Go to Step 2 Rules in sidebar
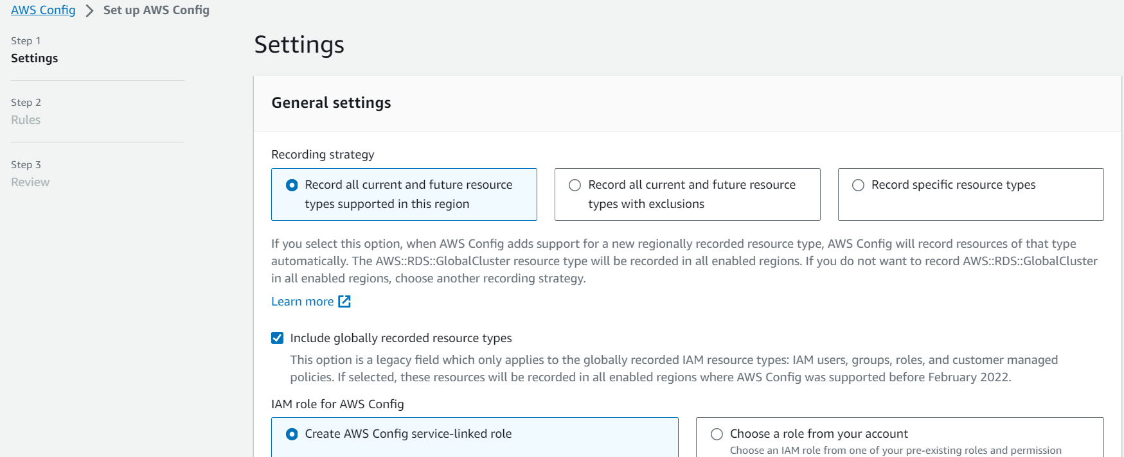This screenshot has height=457, width=1124. (26, 120)
